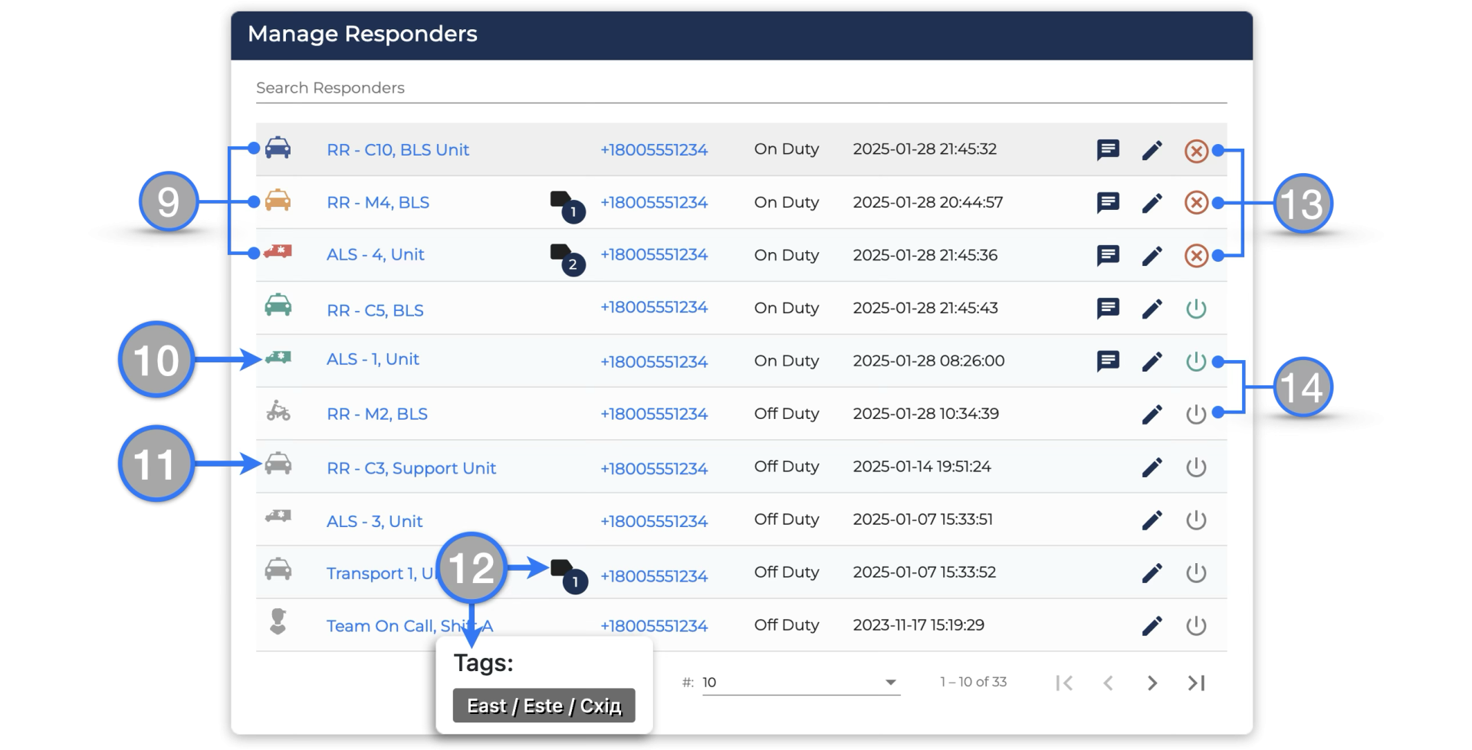
Task: Click Search Responders input field
Action: pos(741,88)
